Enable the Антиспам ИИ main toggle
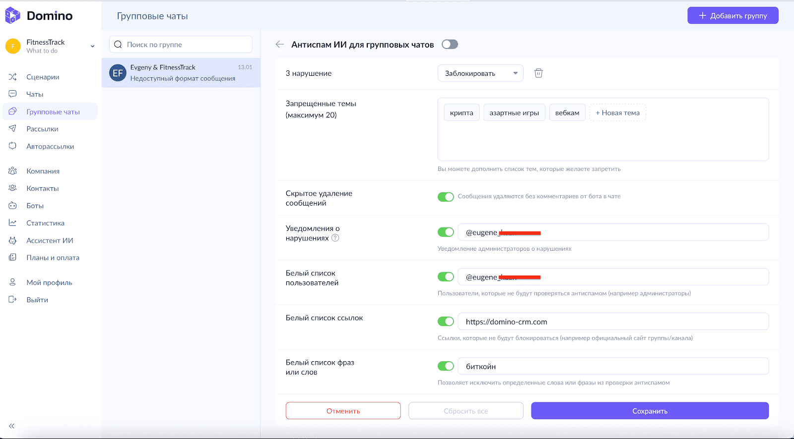The image size is (794, 439). pos(450,45)
